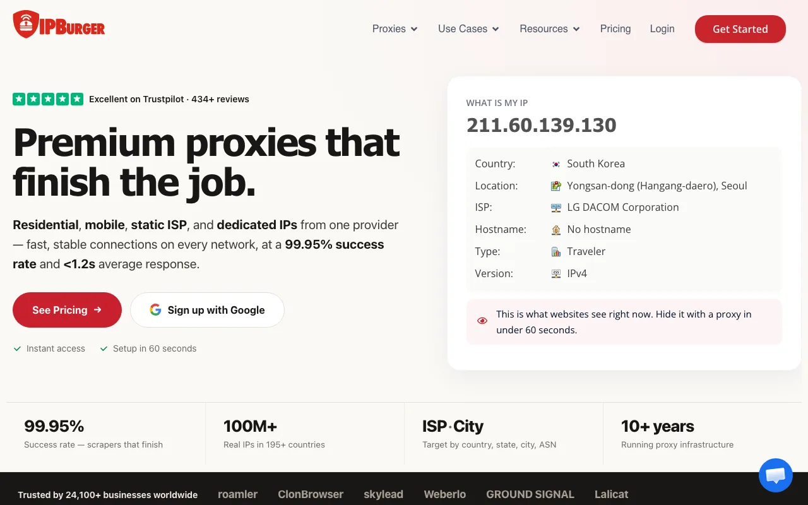Screen dimensions: 808x505
Task: Click the Yongsan-dong Seoul location value
Action: point(657,186)
